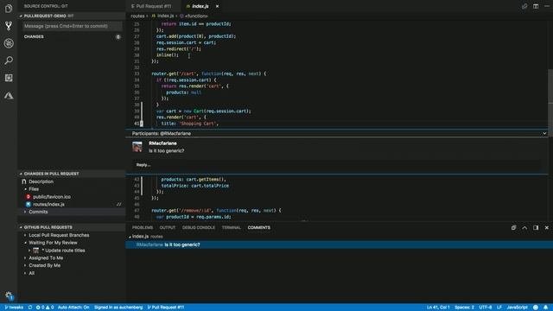Collapse the comment thread with the chevron
Viewport: 553px width, 311px height.
click(544, 133)
